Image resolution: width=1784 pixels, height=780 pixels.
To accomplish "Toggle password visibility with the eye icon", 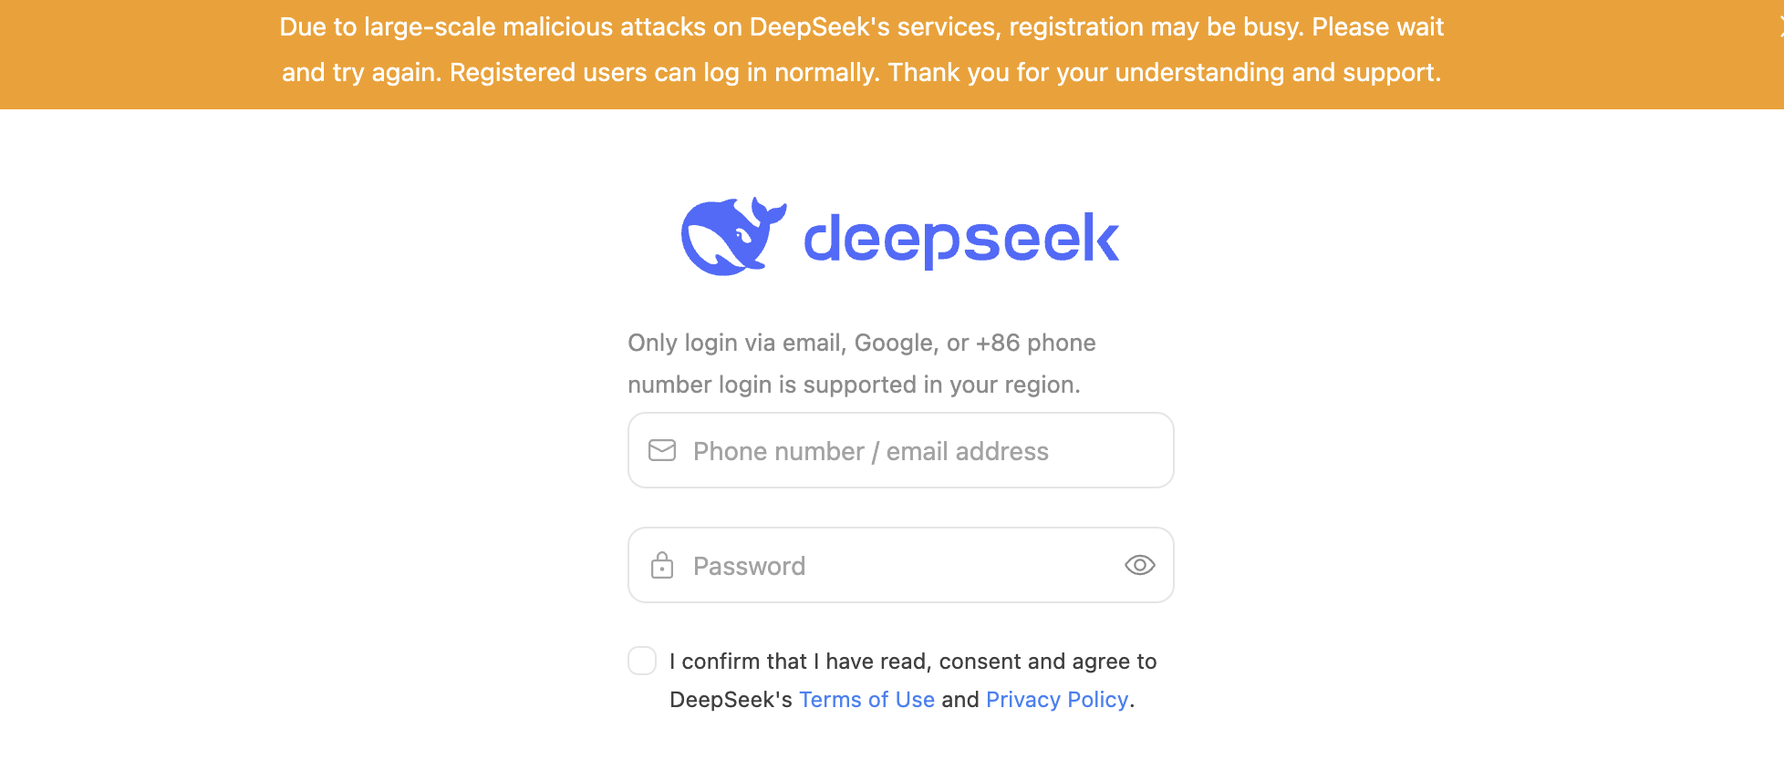I will point(1140,565).
